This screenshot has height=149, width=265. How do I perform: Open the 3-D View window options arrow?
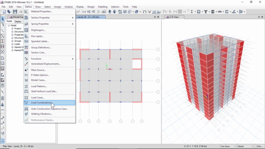click(259, 17)
